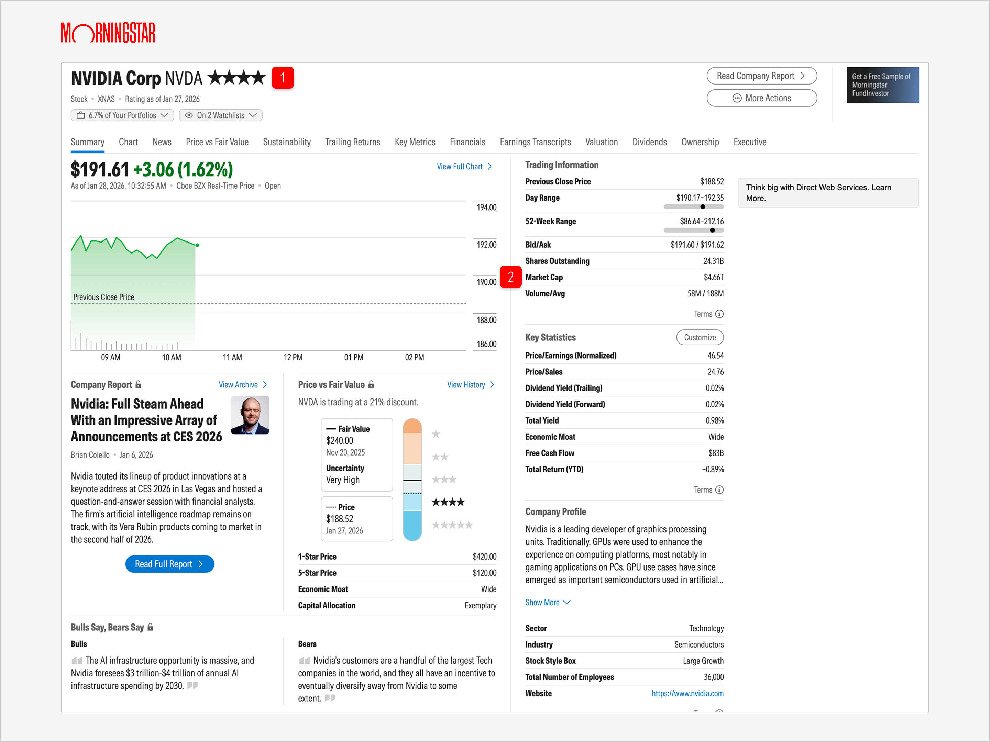Image resolution: width=990 pixels, height=742 pixels.
Task: Click the Terms info icon under Trading Information
Action: 719,314
